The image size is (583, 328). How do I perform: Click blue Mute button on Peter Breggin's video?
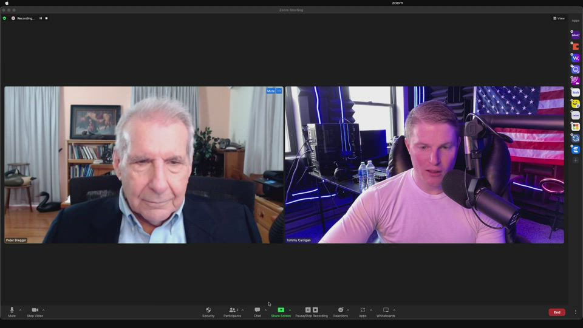270,91
